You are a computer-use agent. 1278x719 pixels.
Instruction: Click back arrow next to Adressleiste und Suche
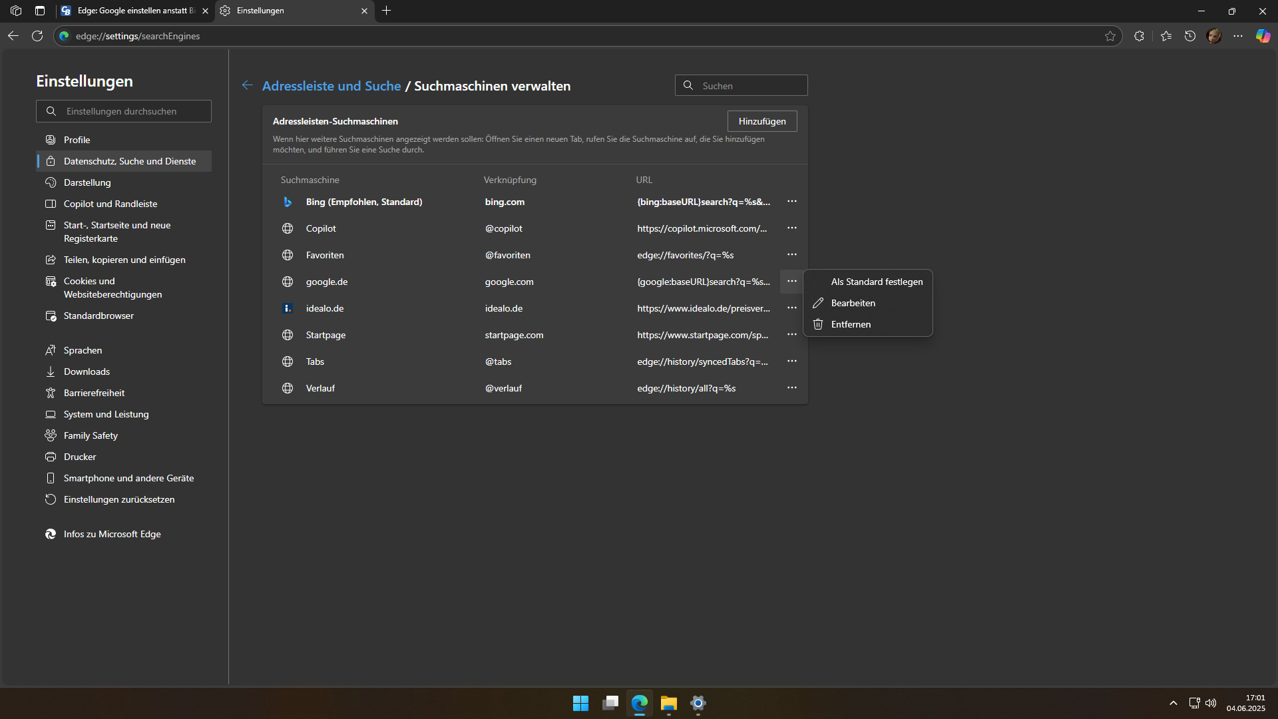(247, 85)
